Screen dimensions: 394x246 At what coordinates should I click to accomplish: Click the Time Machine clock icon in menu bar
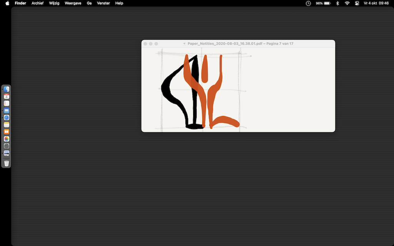pos(308,3)
